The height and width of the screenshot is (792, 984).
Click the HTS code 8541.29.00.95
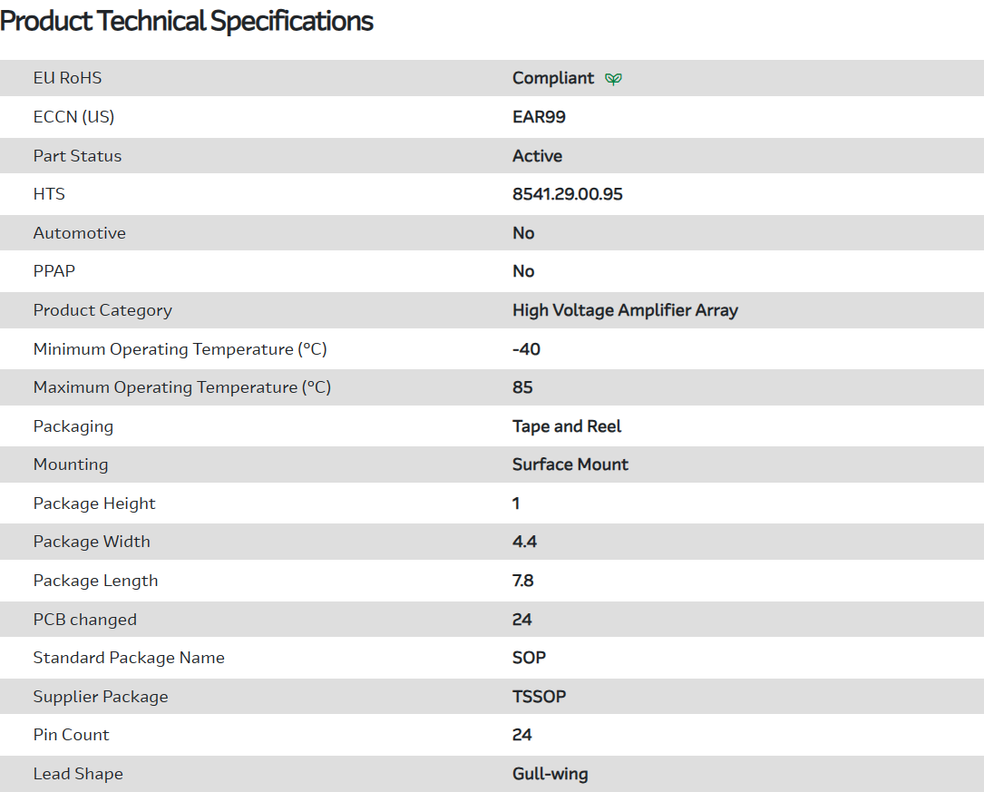567,194
